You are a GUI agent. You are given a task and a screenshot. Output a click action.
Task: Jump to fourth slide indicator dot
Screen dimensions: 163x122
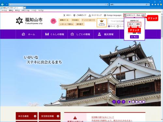click(140, 102)
